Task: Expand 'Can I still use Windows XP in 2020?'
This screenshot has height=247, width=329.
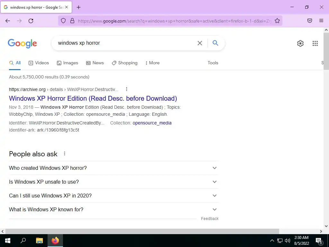Action: point(114,196)
